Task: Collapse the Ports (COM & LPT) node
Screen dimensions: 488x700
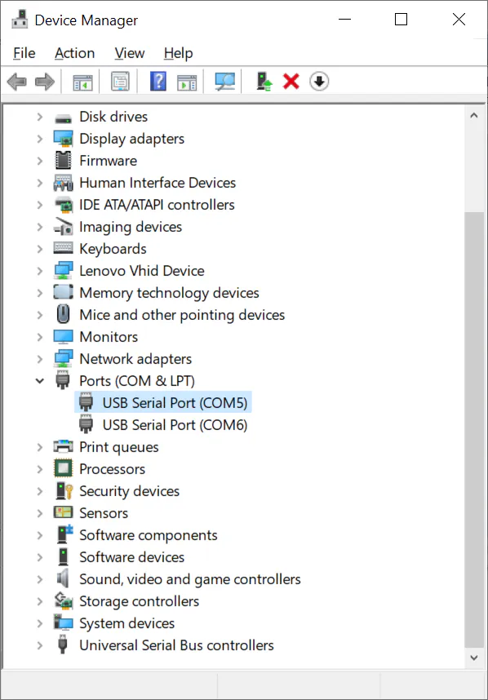Action: [40, 381]
